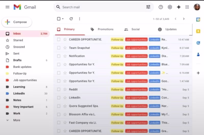
Task: Switch to the Primary tab
Action: pos(70,29)
